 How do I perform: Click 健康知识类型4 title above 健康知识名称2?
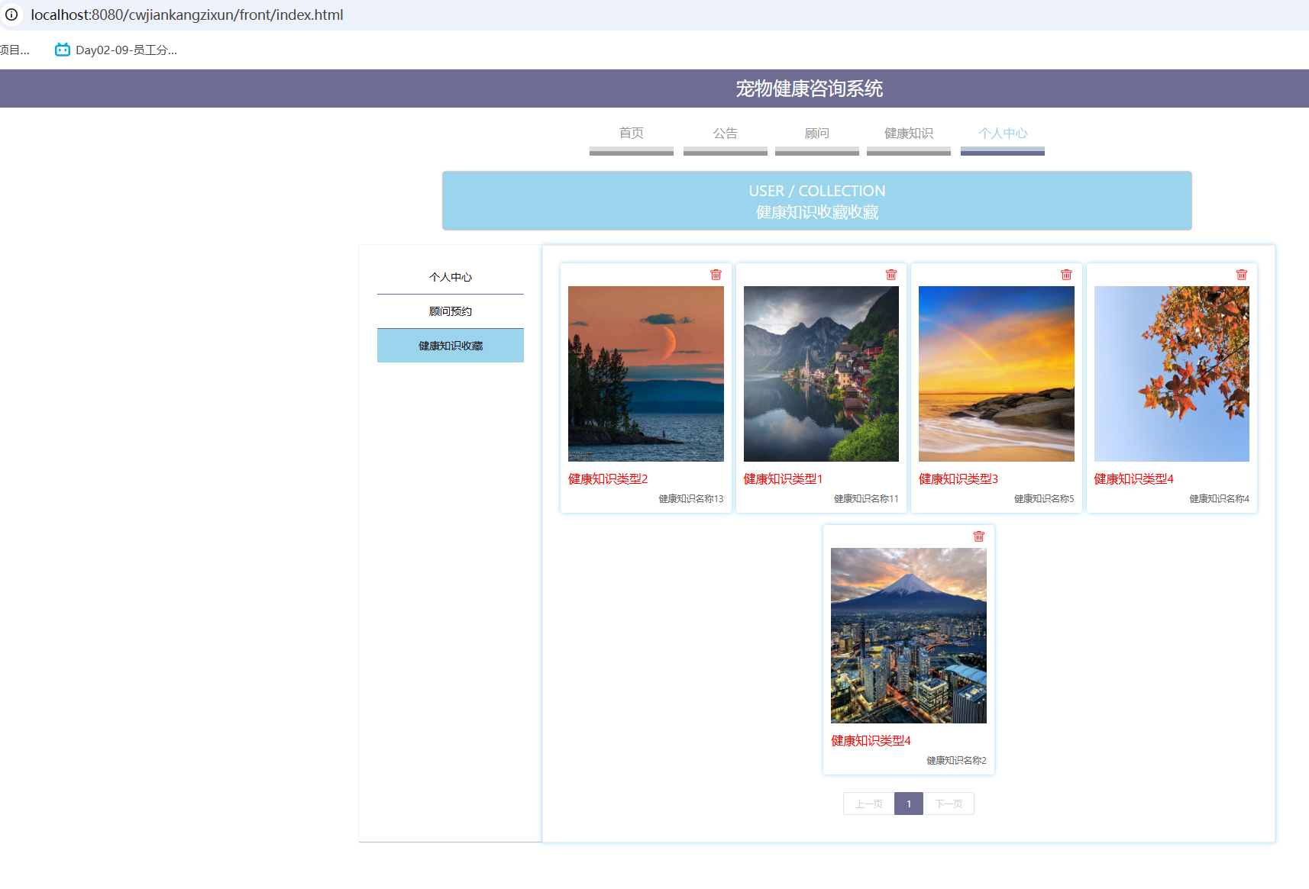tap(871, 741)
